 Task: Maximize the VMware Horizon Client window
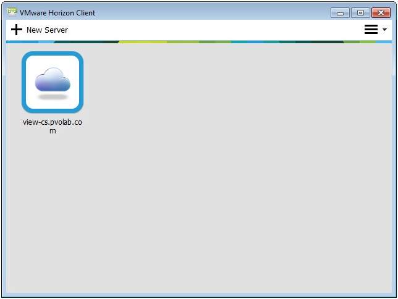(x=360, y=13)
